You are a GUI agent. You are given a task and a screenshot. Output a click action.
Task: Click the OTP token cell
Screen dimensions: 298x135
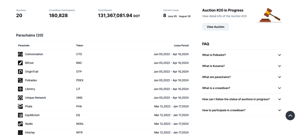pyautogui.click(x=79, y=72)
